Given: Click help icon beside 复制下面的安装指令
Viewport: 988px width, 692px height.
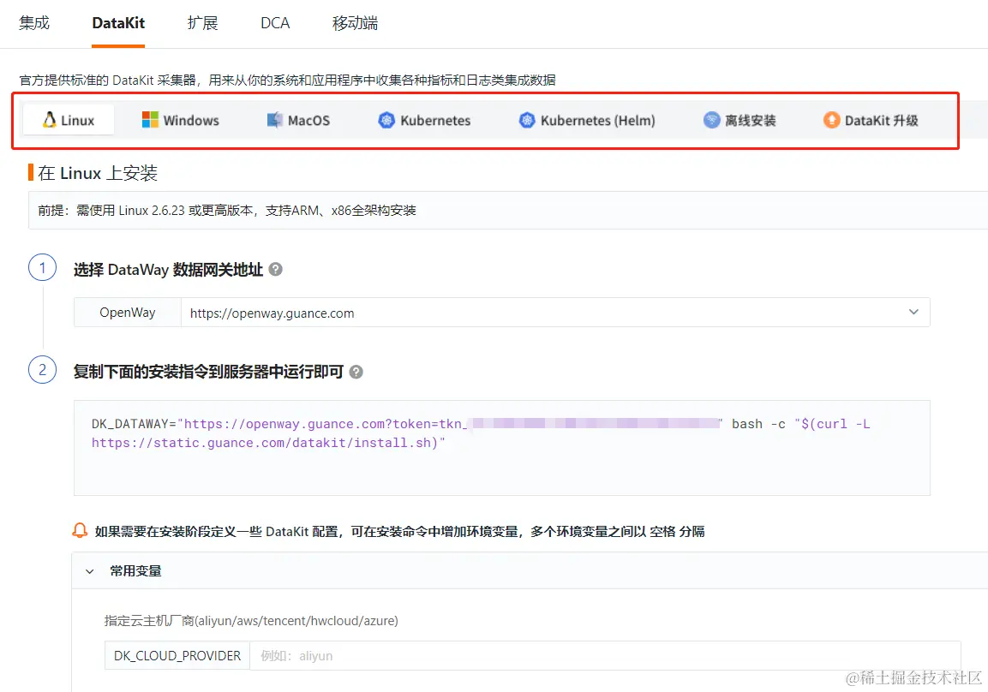Looking at the screenshot, I should pos(356,372).
